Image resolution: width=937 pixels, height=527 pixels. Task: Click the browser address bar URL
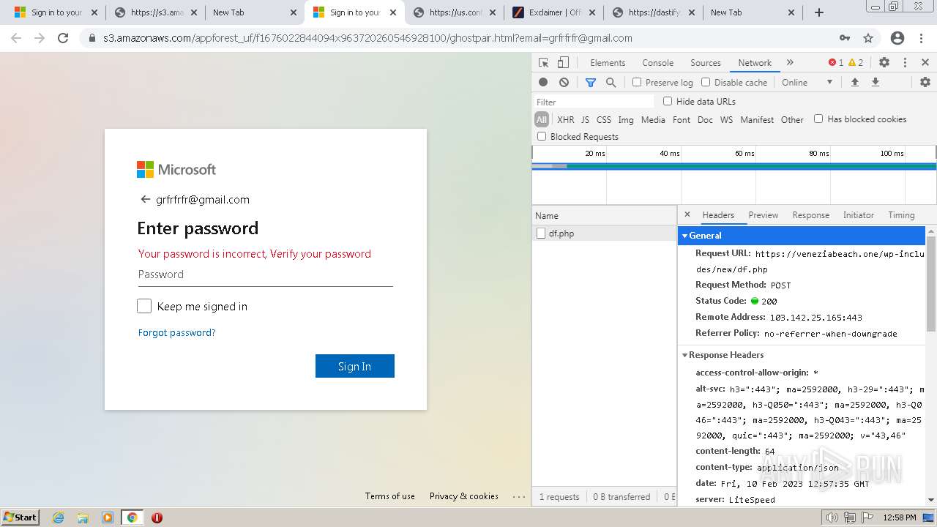(x=367, y=38)
